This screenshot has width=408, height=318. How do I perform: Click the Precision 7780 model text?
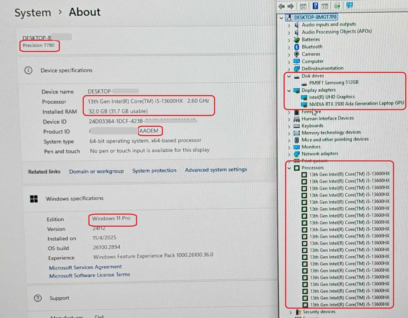39,45
